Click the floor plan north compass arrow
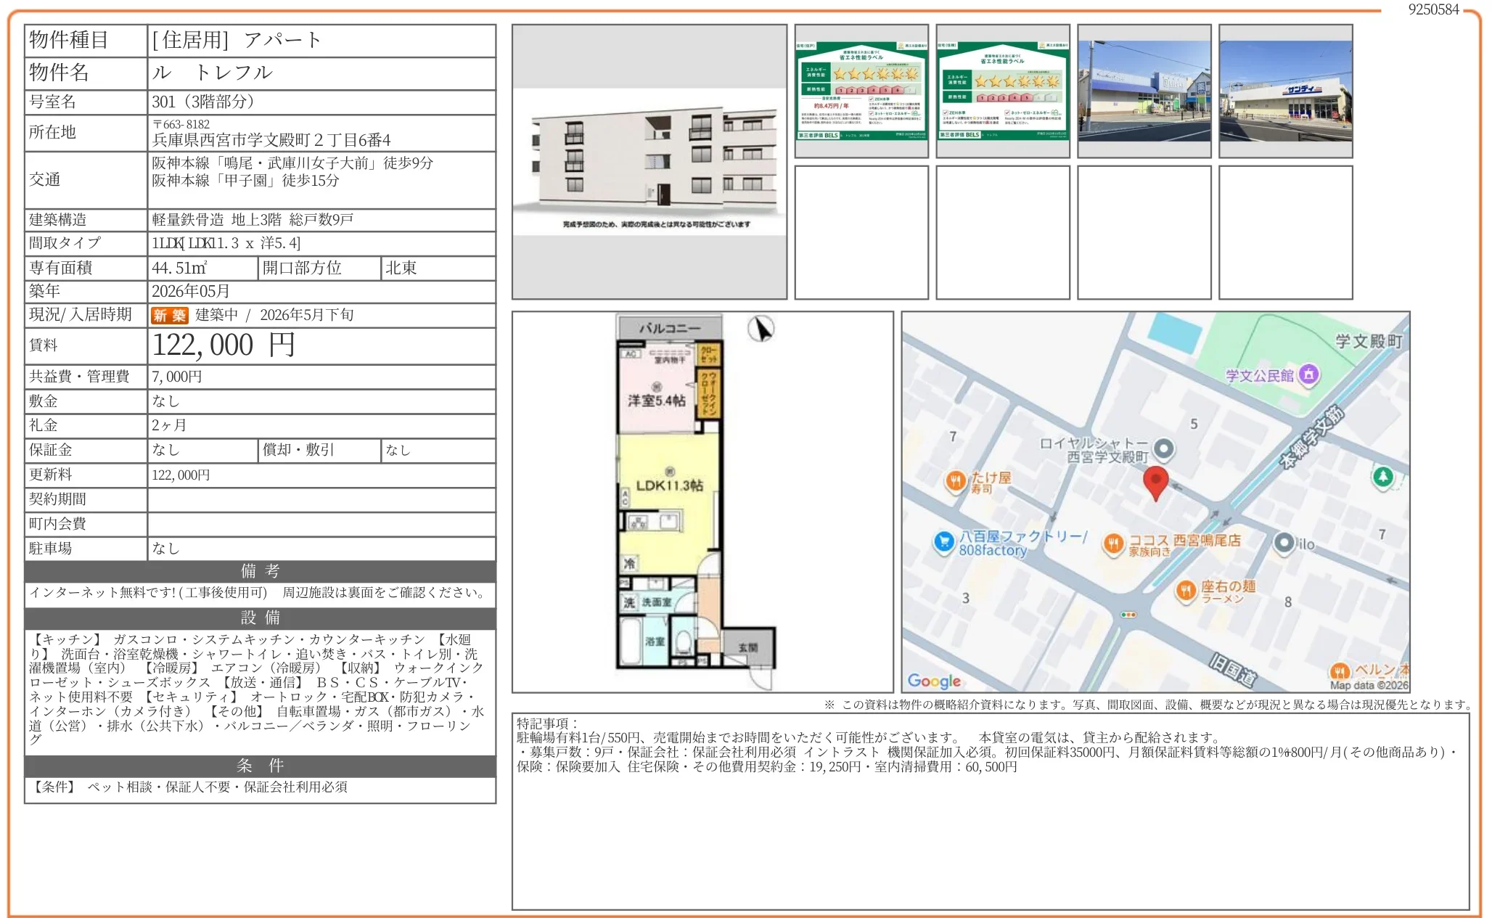 761,329
